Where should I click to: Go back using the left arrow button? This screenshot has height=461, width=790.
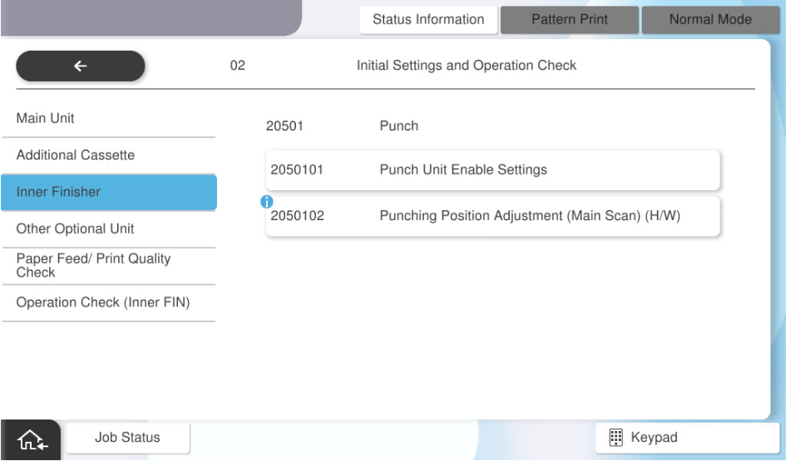80,66
